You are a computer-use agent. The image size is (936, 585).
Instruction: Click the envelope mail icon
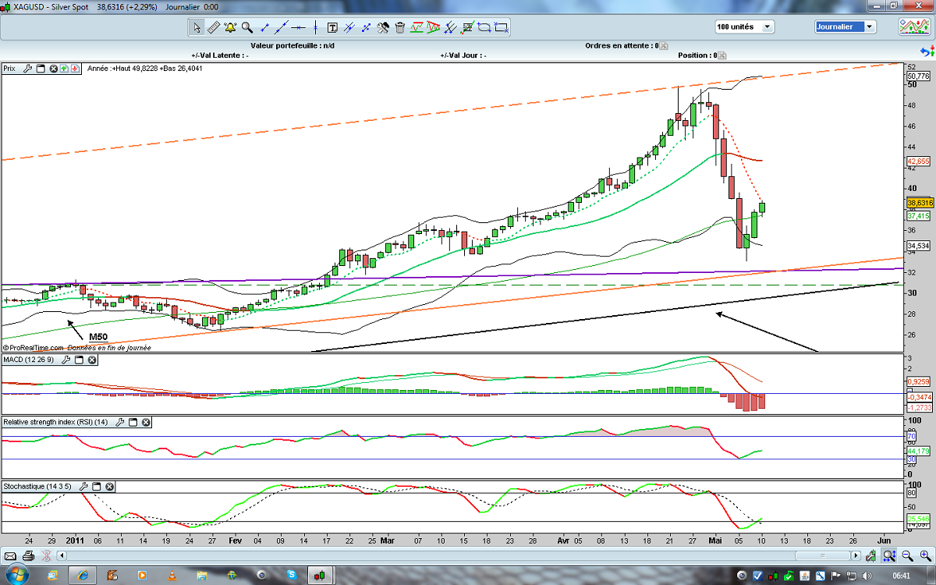(11, 555)
